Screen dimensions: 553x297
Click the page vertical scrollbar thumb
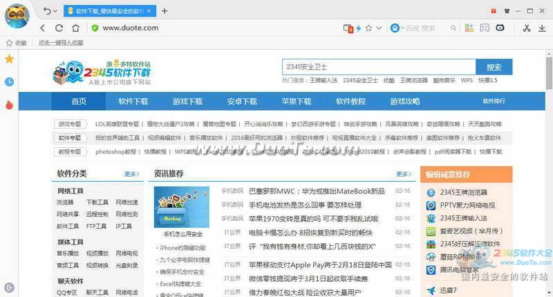click(x=549, y=73)
